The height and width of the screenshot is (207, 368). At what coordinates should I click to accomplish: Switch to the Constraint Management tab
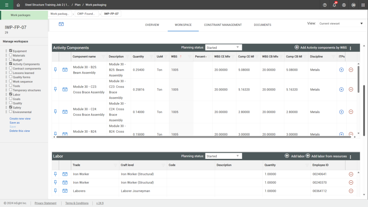223,25
